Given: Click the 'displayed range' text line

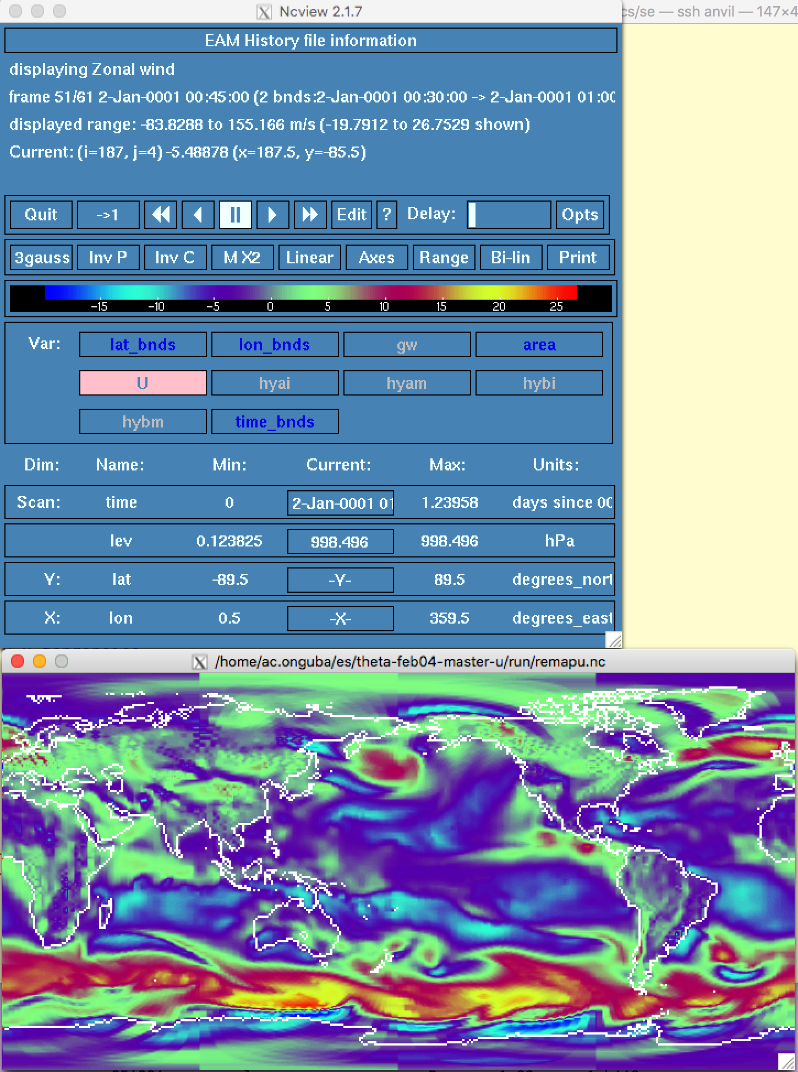Looking at the screenshot, I should (270, 124).
